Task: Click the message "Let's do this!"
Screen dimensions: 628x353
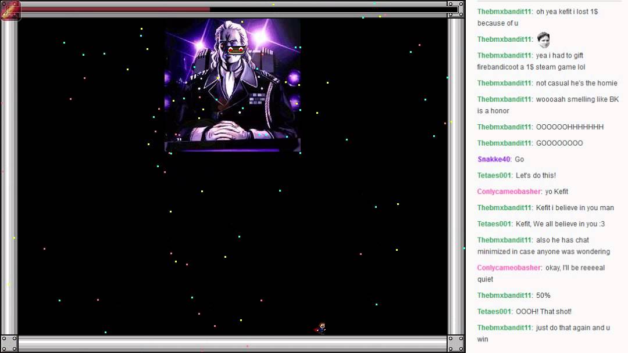Action: point(536,175)
